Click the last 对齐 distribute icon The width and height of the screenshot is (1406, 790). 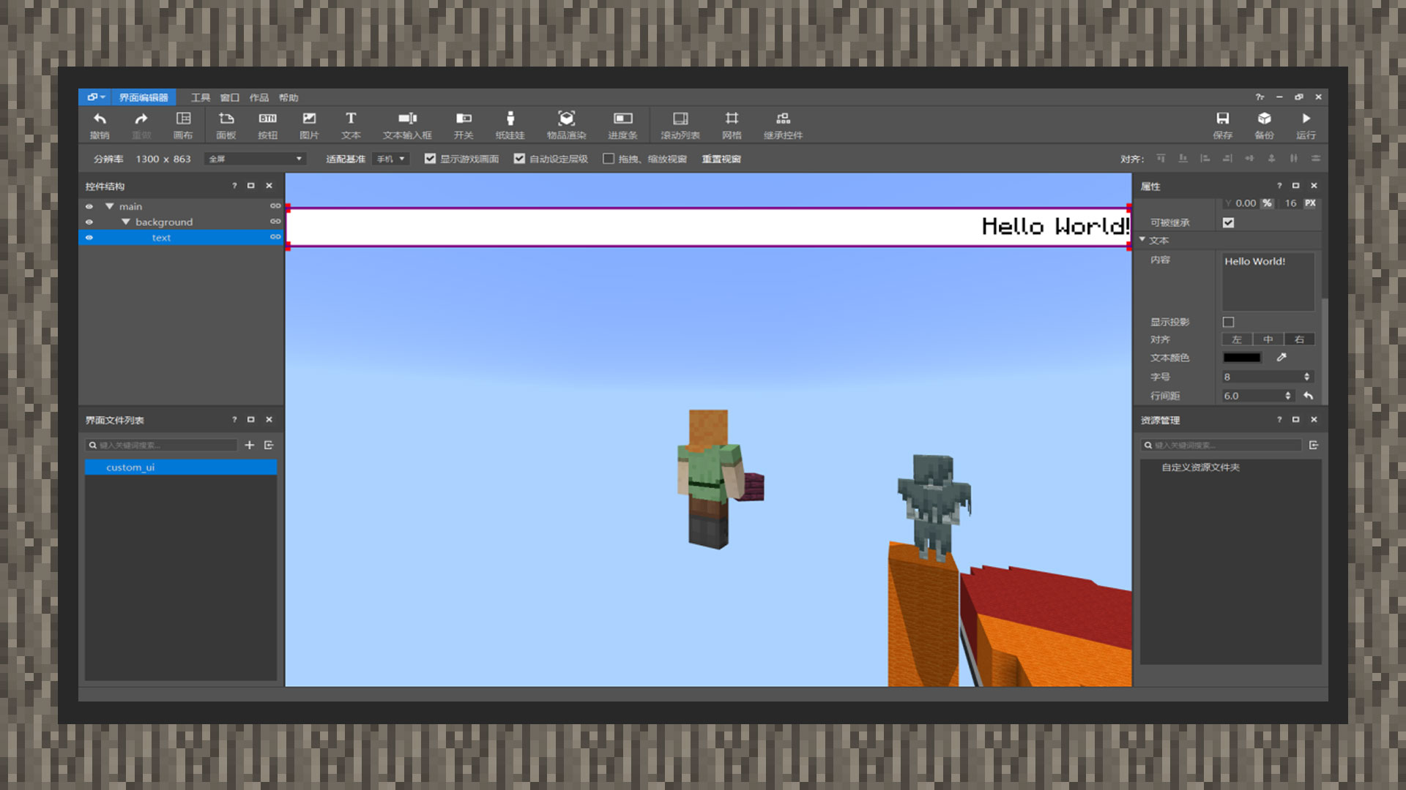click(x=1316, y=159)
